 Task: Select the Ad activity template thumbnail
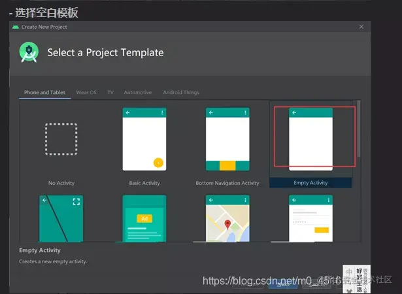pos(144,218)
